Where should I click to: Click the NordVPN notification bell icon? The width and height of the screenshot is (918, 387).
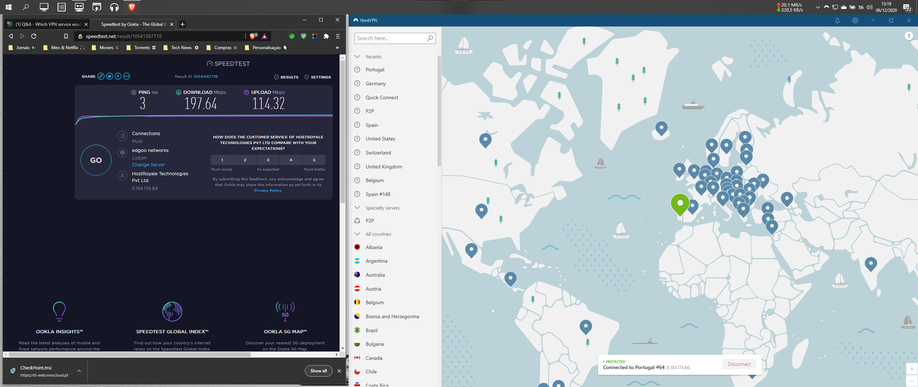[x=837, y=20]
